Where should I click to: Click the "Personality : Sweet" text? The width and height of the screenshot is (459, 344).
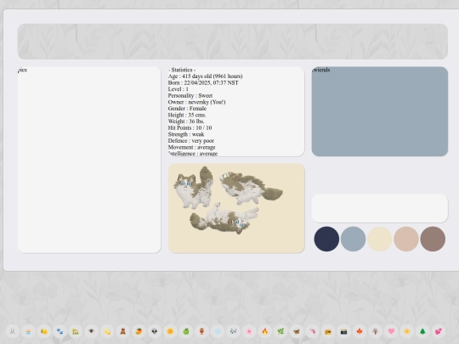[190, 96]
